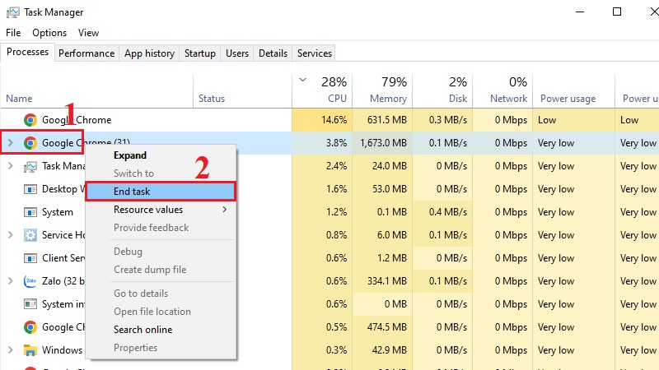Choose End task in the context menu
Viewport: 659px width, 370px height.
click(x=161, y=192)
